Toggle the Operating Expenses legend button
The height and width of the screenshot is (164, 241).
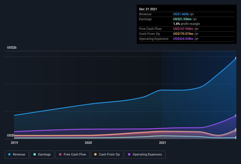(145, 155)
